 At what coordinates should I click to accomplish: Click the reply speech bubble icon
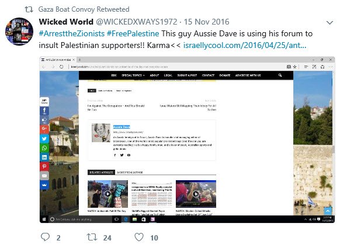tap(46, 237)
